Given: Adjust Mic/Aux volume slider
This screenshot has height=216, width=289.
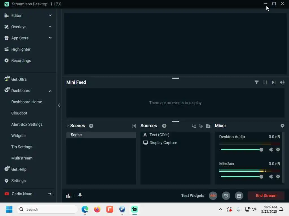Looking at the screenshot, I should [x=242, y=177].
